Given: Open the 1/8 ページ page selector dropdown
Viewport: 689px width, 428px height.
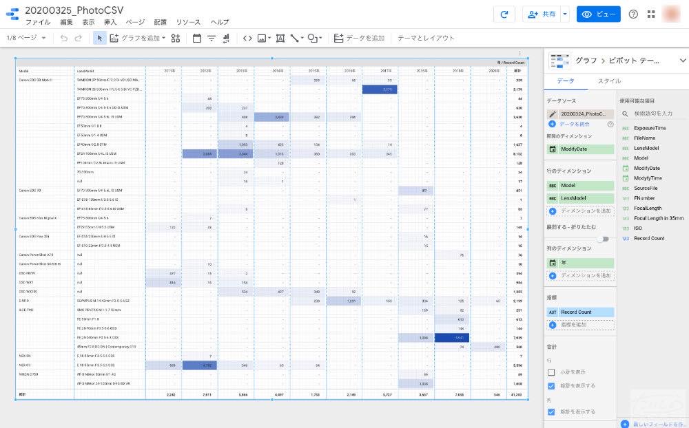Looking at the screenshot, I should pyautogui.click(x=26, y=38).
